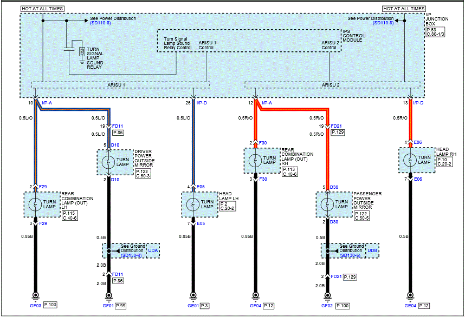Screen dimensions: 465x317
Task: Select the I/P-D connector label at pin 26
Action: coord(202,103)
